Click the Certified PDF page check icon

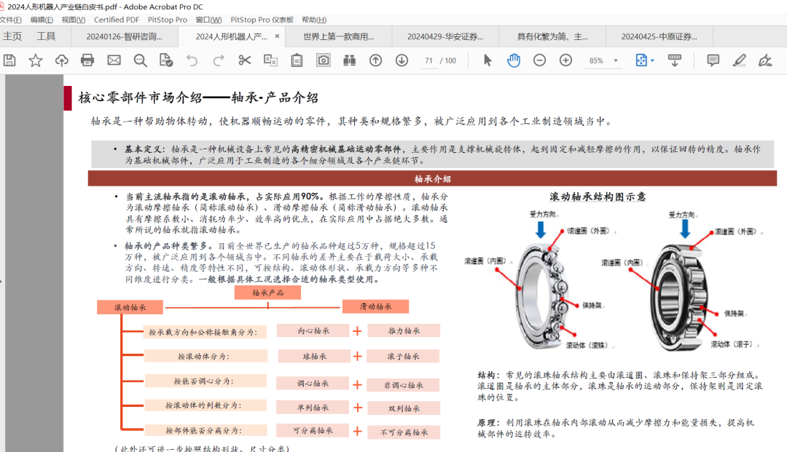166,60
